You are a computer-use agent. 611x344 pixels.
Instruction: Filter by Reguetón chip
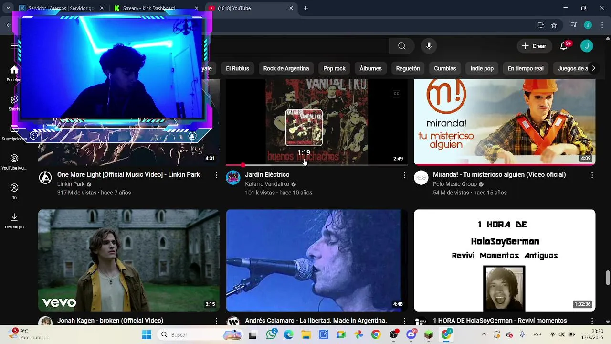(408, 68)
